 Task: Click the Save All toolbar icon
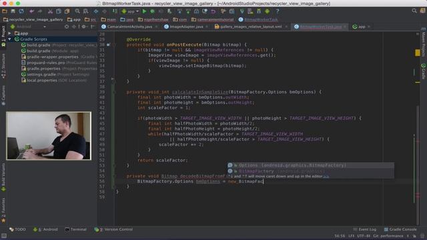tap(13, 11)
